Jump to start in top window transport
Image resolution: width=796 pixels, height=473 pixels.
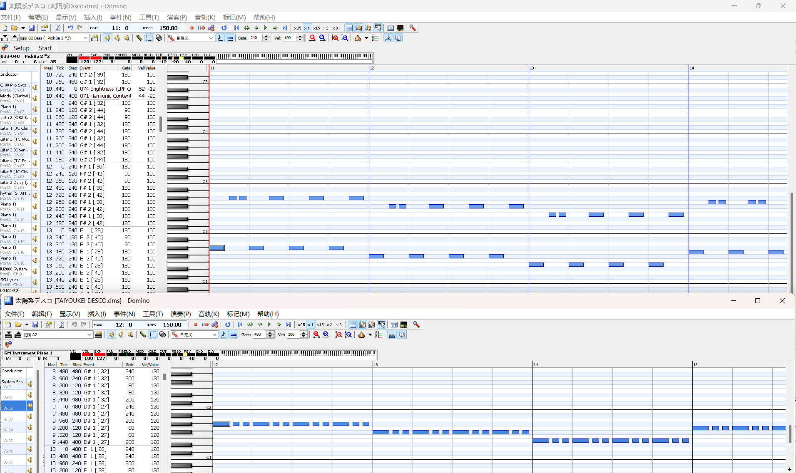click(x=236, y=28)
